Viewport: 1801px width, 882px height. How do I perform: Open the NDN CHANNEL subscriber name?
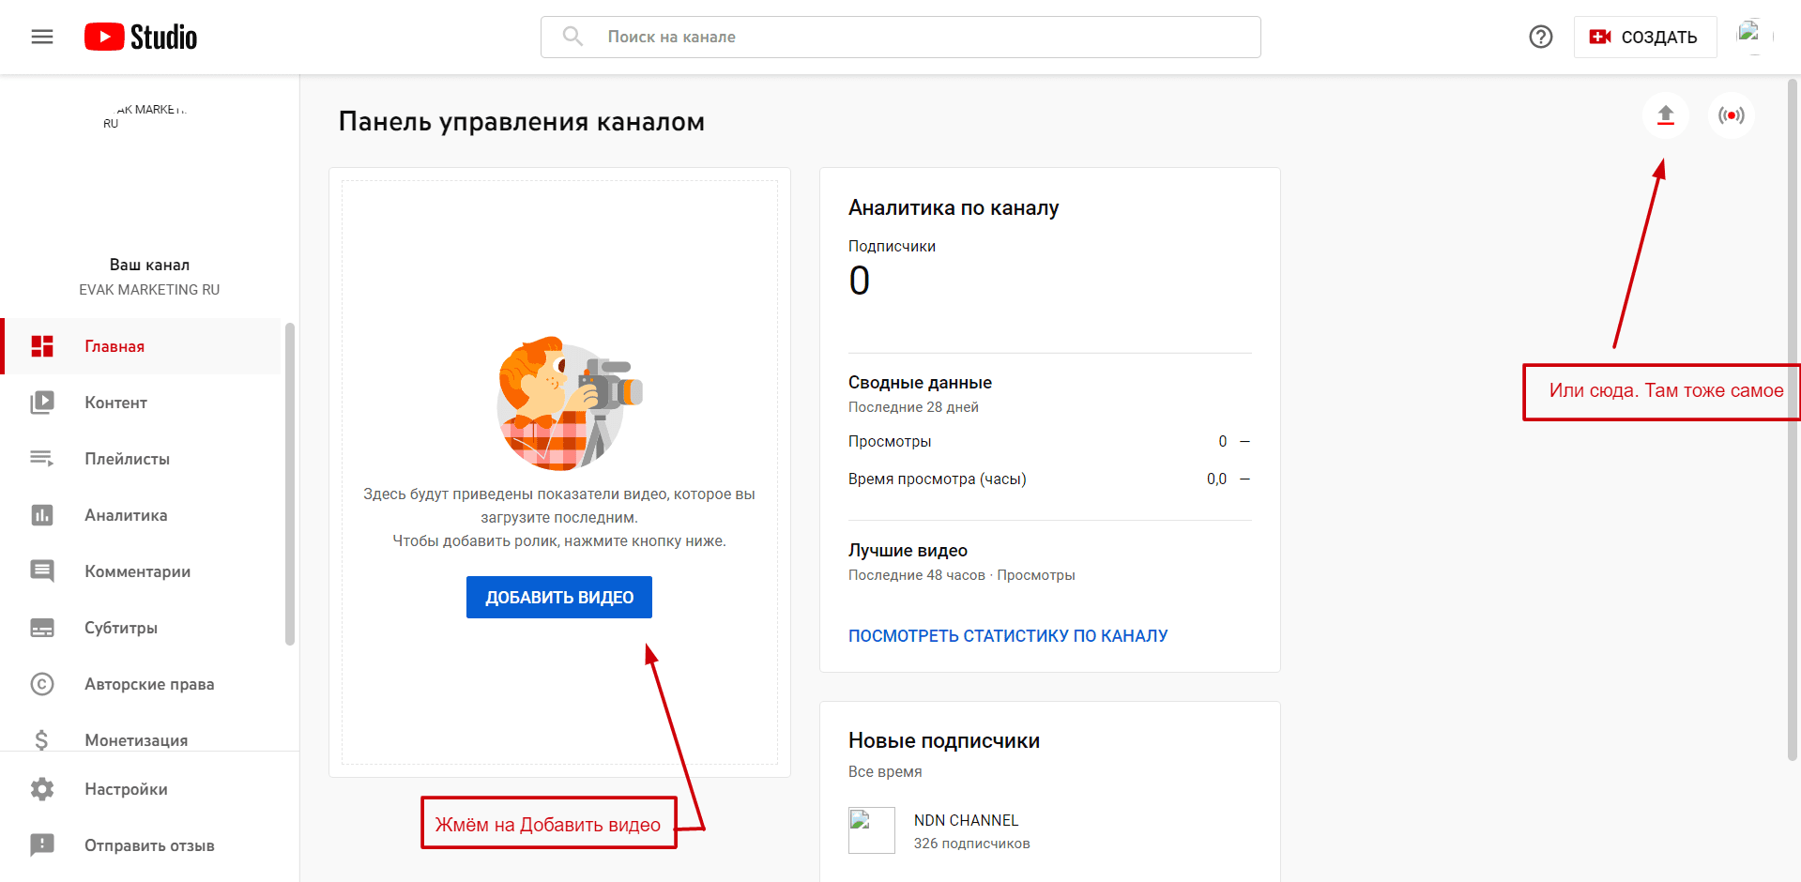pos(966,820)
